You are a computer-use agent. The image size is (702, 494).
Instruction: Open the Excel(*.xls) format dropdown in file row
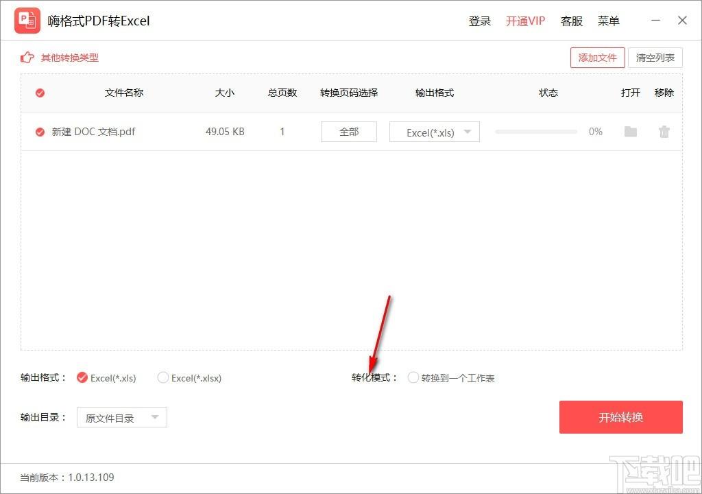click(434, 132)
